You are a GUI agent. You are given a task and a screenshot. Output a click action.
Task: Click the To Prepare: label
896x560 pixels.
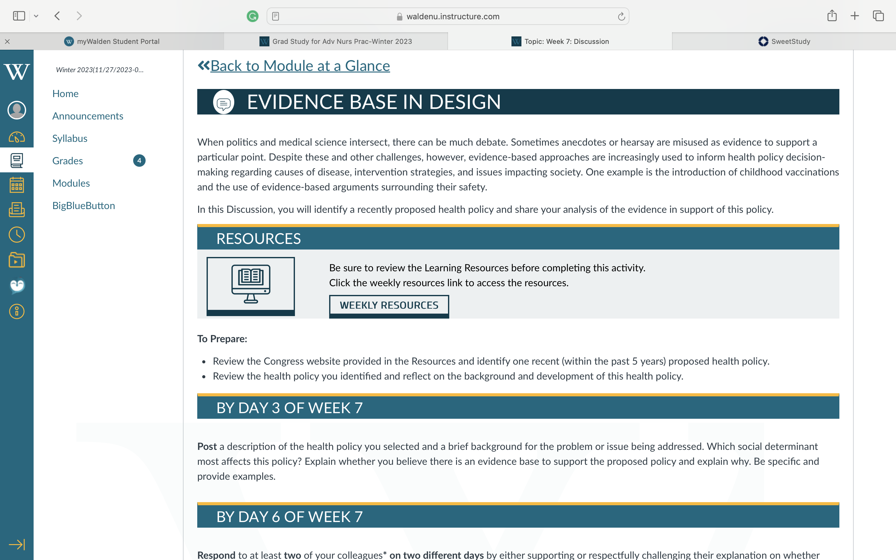click(222, 339)
